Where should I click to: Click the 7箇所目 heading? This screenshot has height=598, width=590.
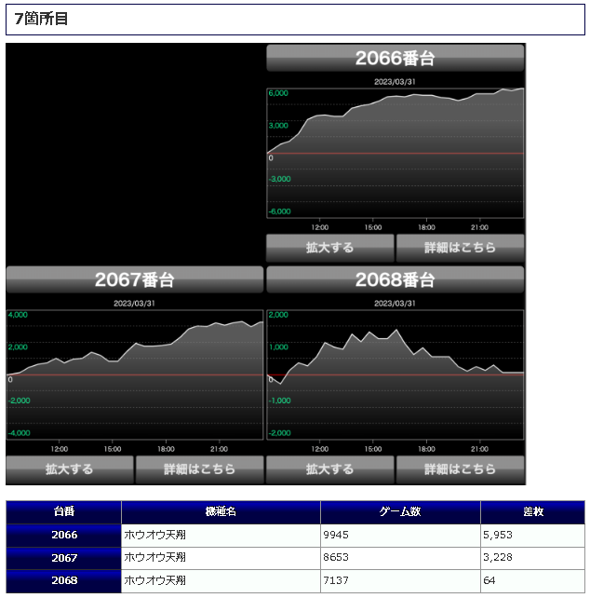41,19
